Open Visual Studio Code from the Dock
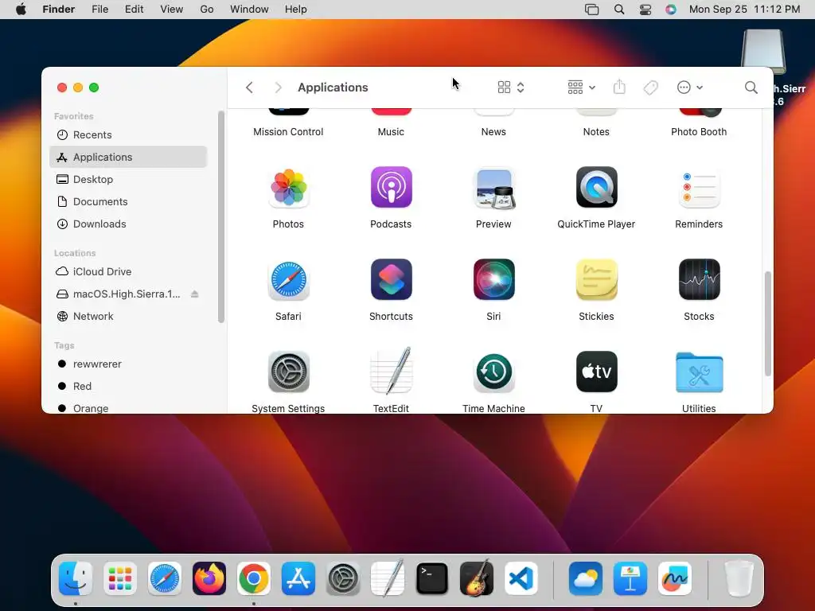815x611 pixels. (521, 578)
